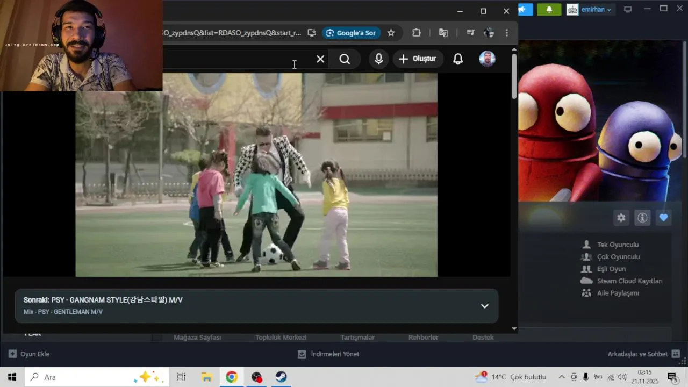Open Task View on the taskbar

point(181,377)
